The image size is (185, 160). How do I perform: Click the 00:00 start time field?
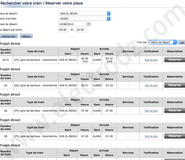coord(63,30)
